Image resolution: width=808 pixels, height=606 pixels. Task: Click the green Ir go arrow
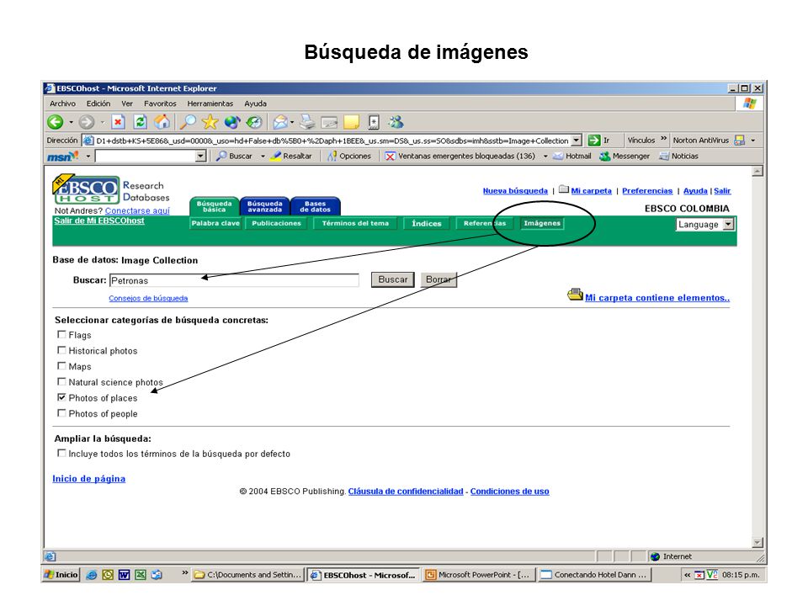click(x=594, y=141)
